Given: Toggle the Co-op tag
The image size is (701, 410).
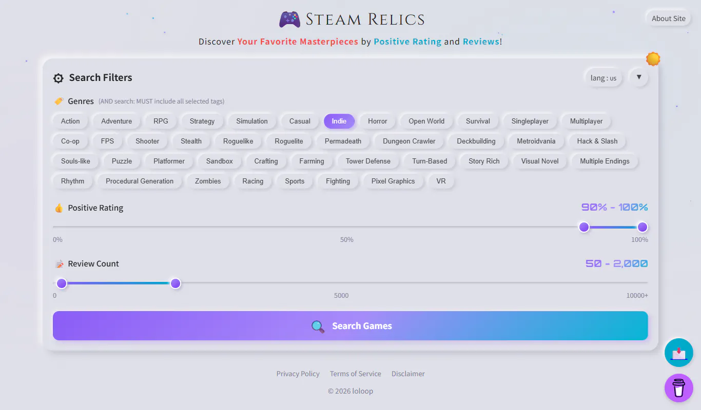Looking at the screenshot, I should tap(70, 141).
